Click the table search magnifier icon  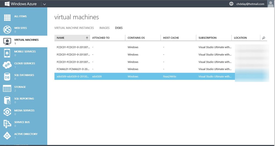(264, 38)
